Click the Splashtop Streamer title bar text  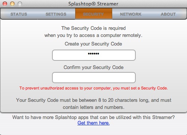tap(93, 4)
